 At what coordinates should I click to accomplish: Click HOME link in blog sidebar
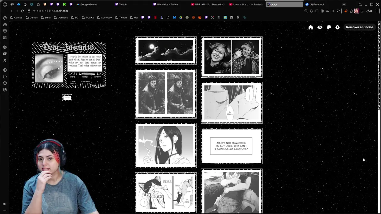pos(73,77)
